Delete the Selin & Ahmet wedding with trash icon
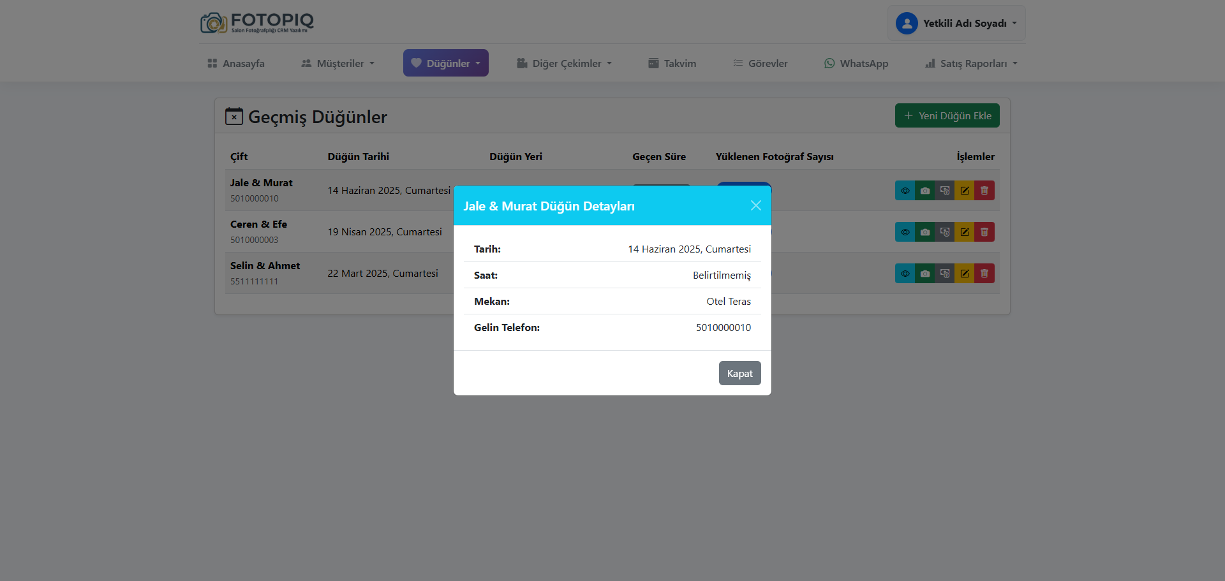Screen dimensions: 1225x581 point(984,274)
